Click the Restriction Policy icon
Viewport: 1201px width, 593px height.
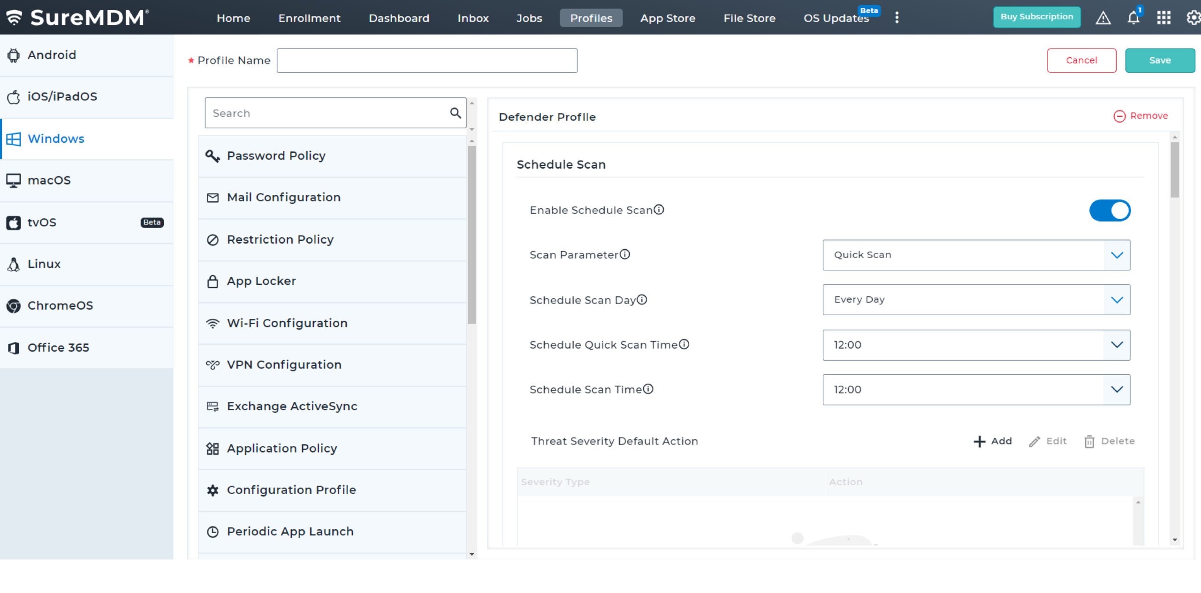pos(213,240)
